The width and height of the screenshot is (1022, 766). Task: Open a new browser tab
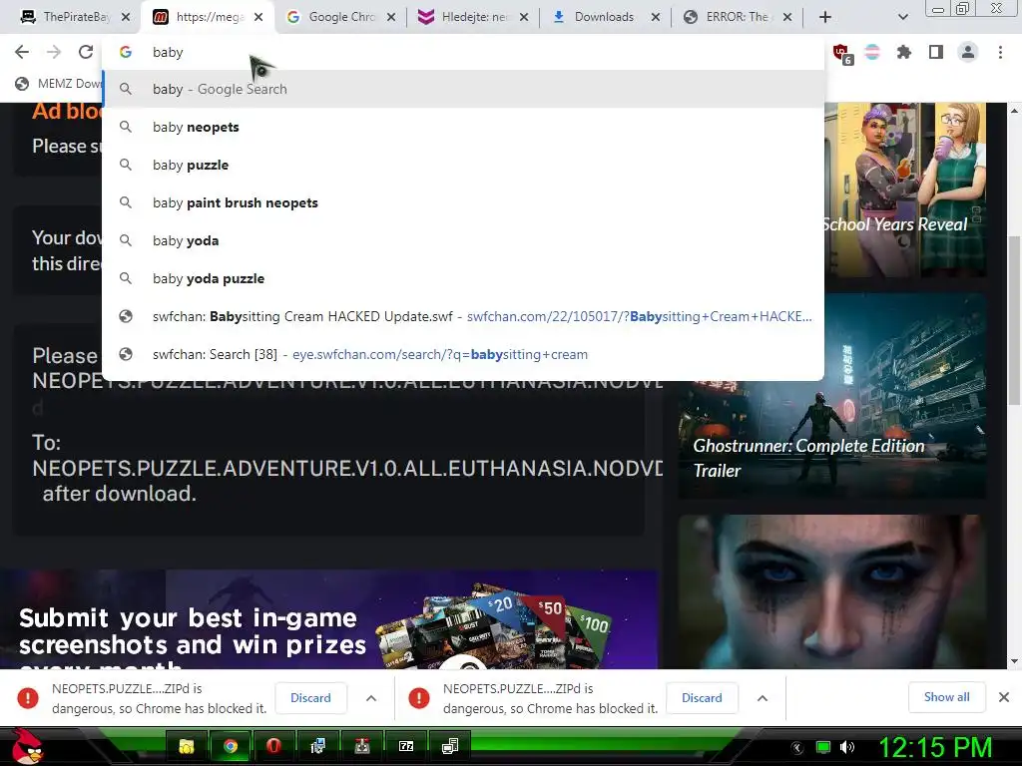(x=825, y=17)
